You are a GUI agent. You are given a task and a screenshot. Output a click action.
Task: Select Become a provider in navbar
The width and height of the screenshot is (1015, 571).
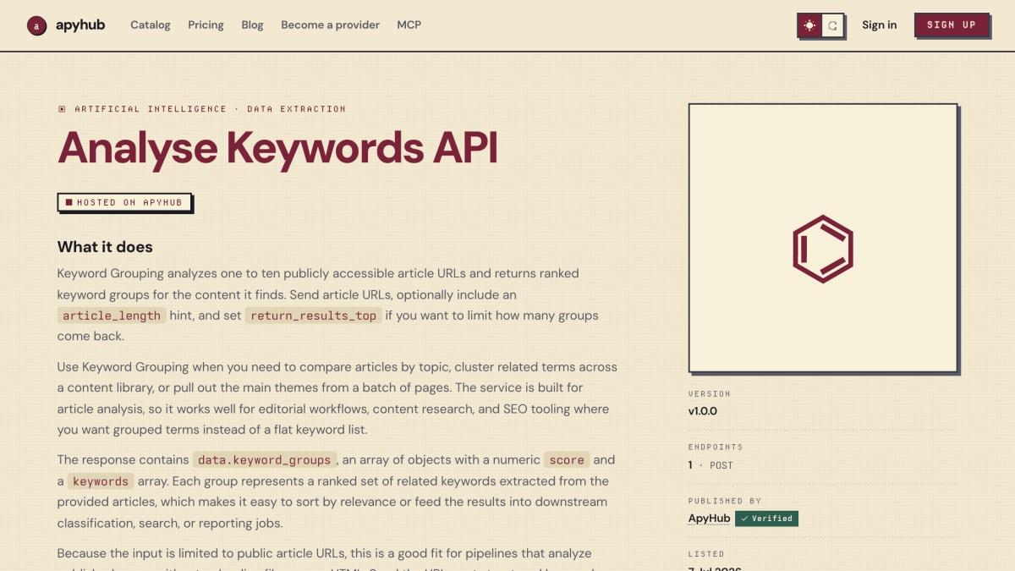(x=330, y=25)
